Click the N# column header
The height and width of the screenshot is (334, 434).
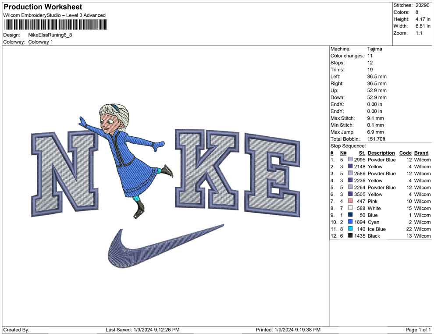click(343, 153)
